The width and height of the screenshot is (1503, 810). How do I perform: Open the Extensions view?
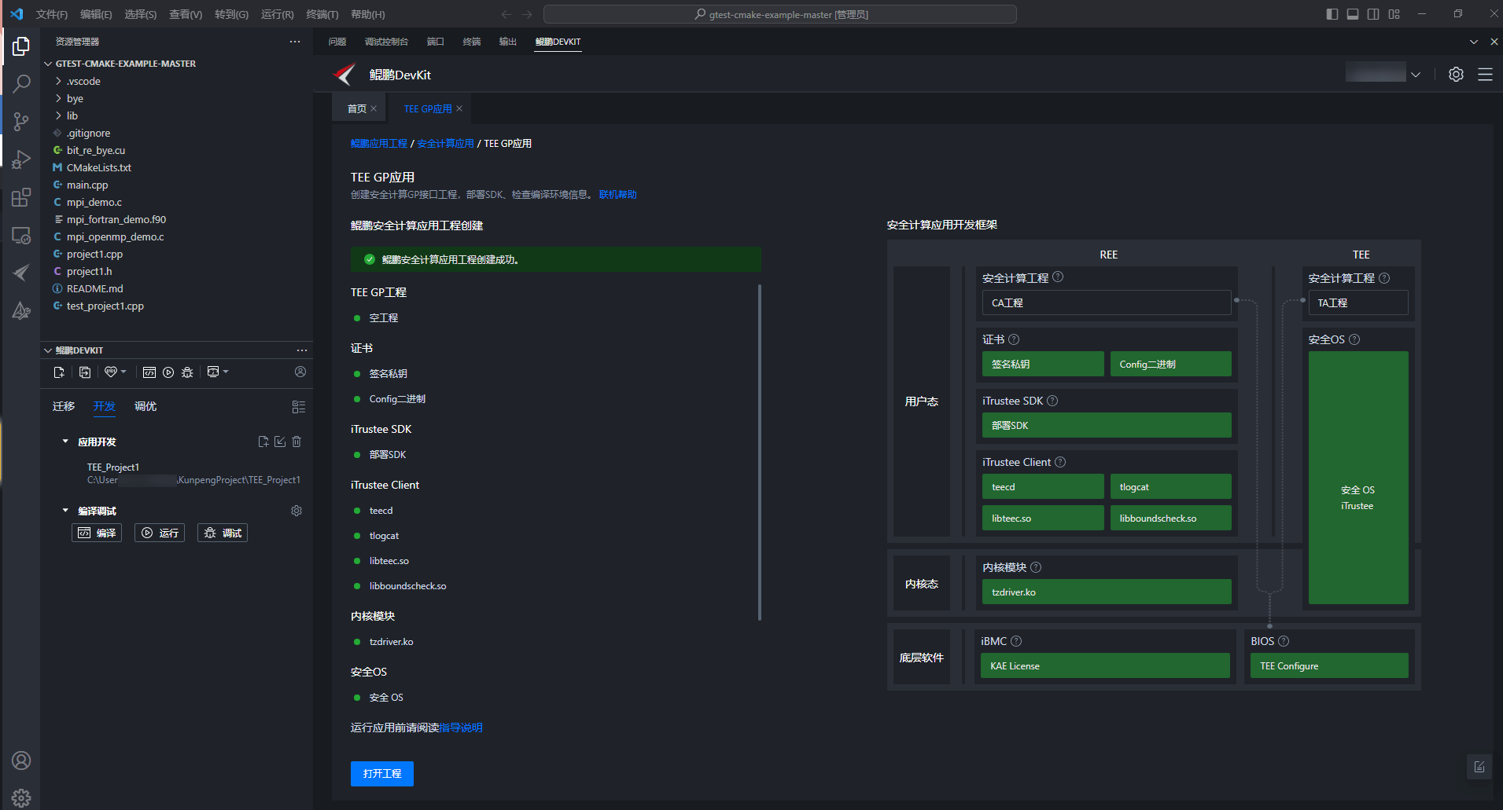pyautogui.click(x=21, y=197)
